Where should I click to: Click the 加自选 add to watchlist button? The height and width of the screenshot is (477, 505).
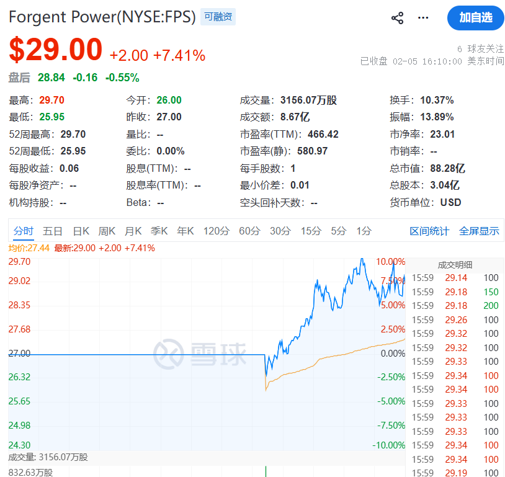pos(475,18)
